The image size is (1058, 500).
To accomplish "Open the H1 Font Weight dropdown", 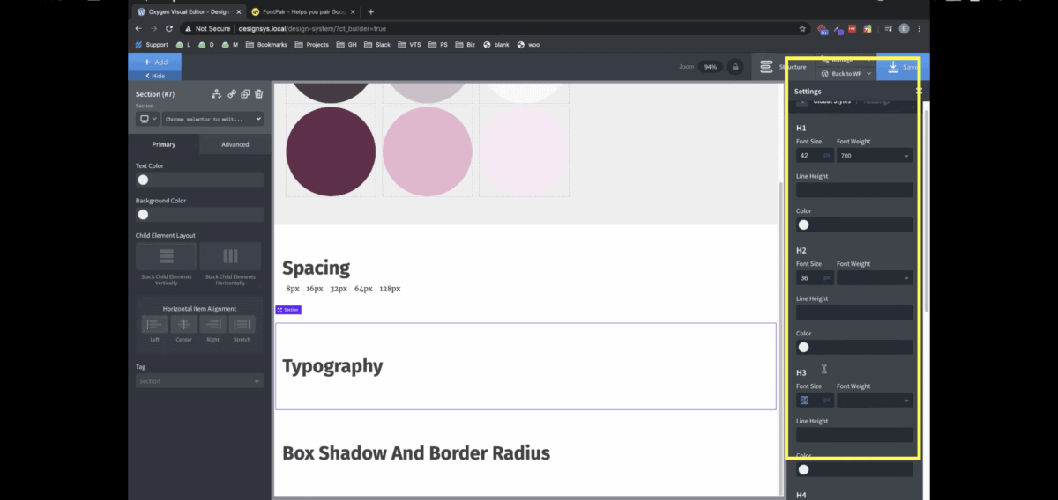I will (874, 156).
